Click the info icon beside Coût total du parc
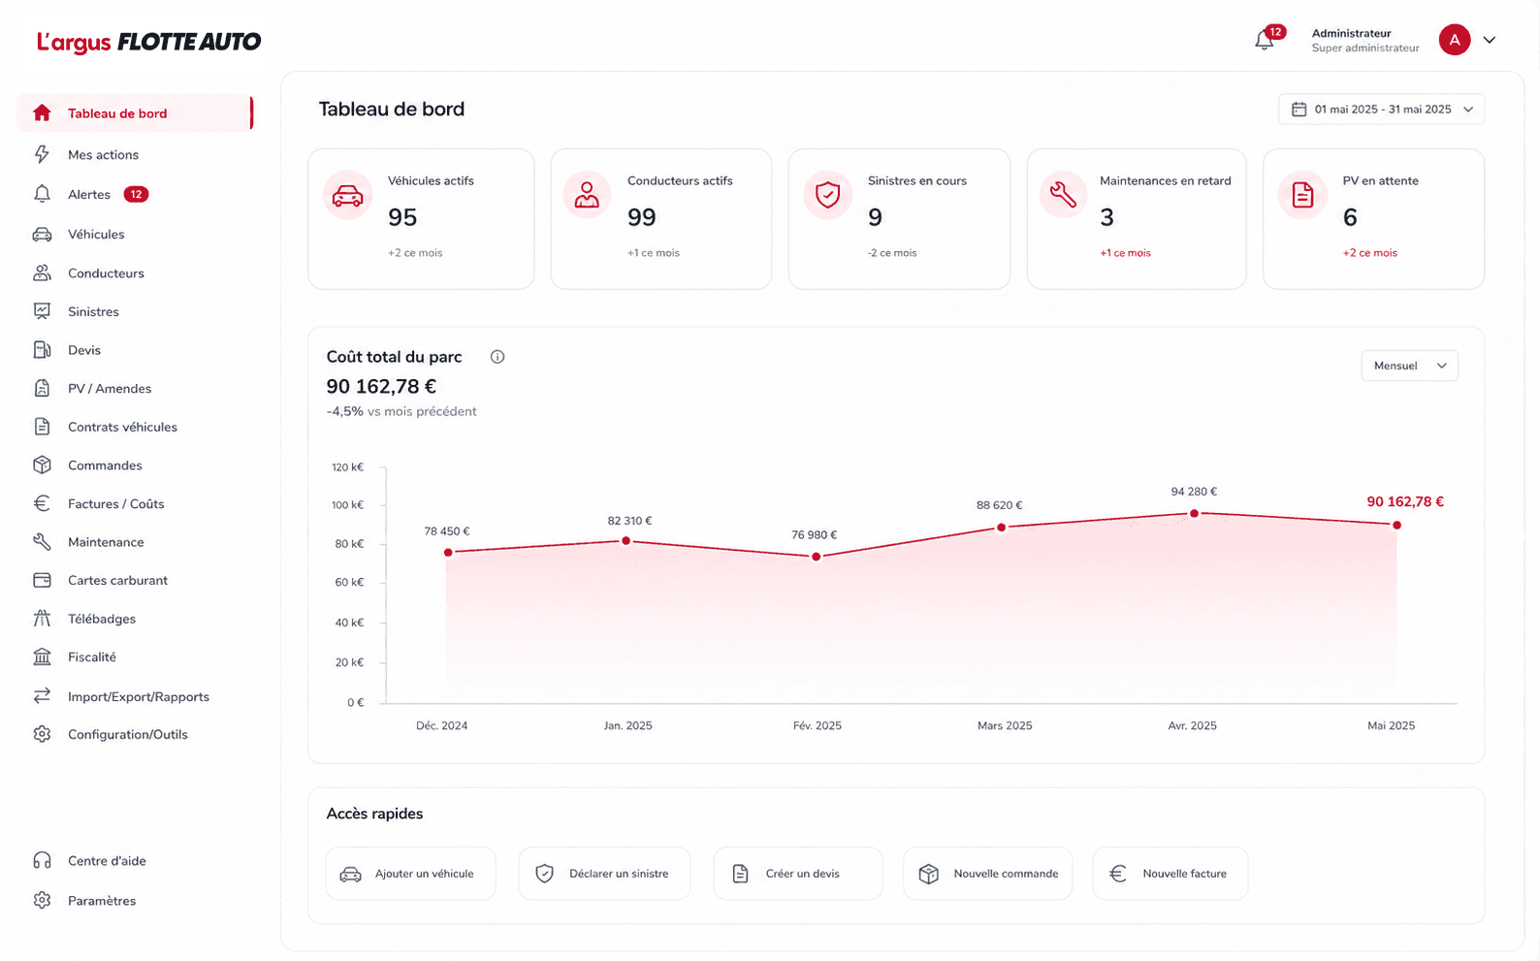Viewport: 1540px width, 961px height. tap(497, 357)
